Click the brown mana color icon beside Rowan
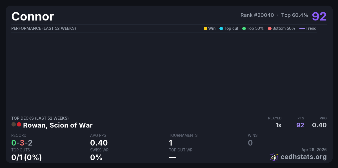Viewport: 338px width, 168px height. point(14,124)
